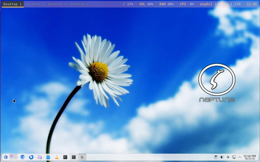Launch the blue software store icon
This screenshot has height=162, width=260.
[x=48, y=157]
